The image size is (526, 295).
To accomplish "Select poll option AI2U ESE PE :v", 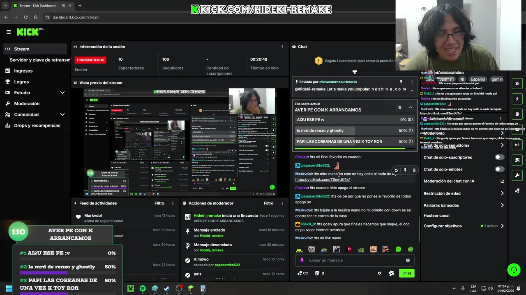I will (x=355, y=120).
